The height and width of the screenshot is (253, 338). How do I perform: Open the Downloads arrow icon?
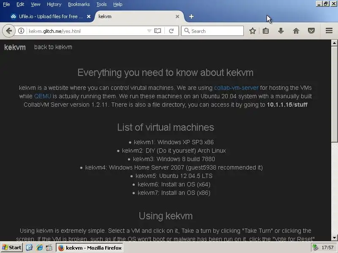tap(281, 31)
